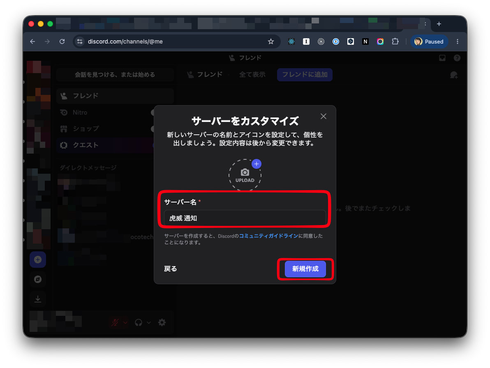Open the rainbow ring extension
490x368 pixels.
[380, 41]
